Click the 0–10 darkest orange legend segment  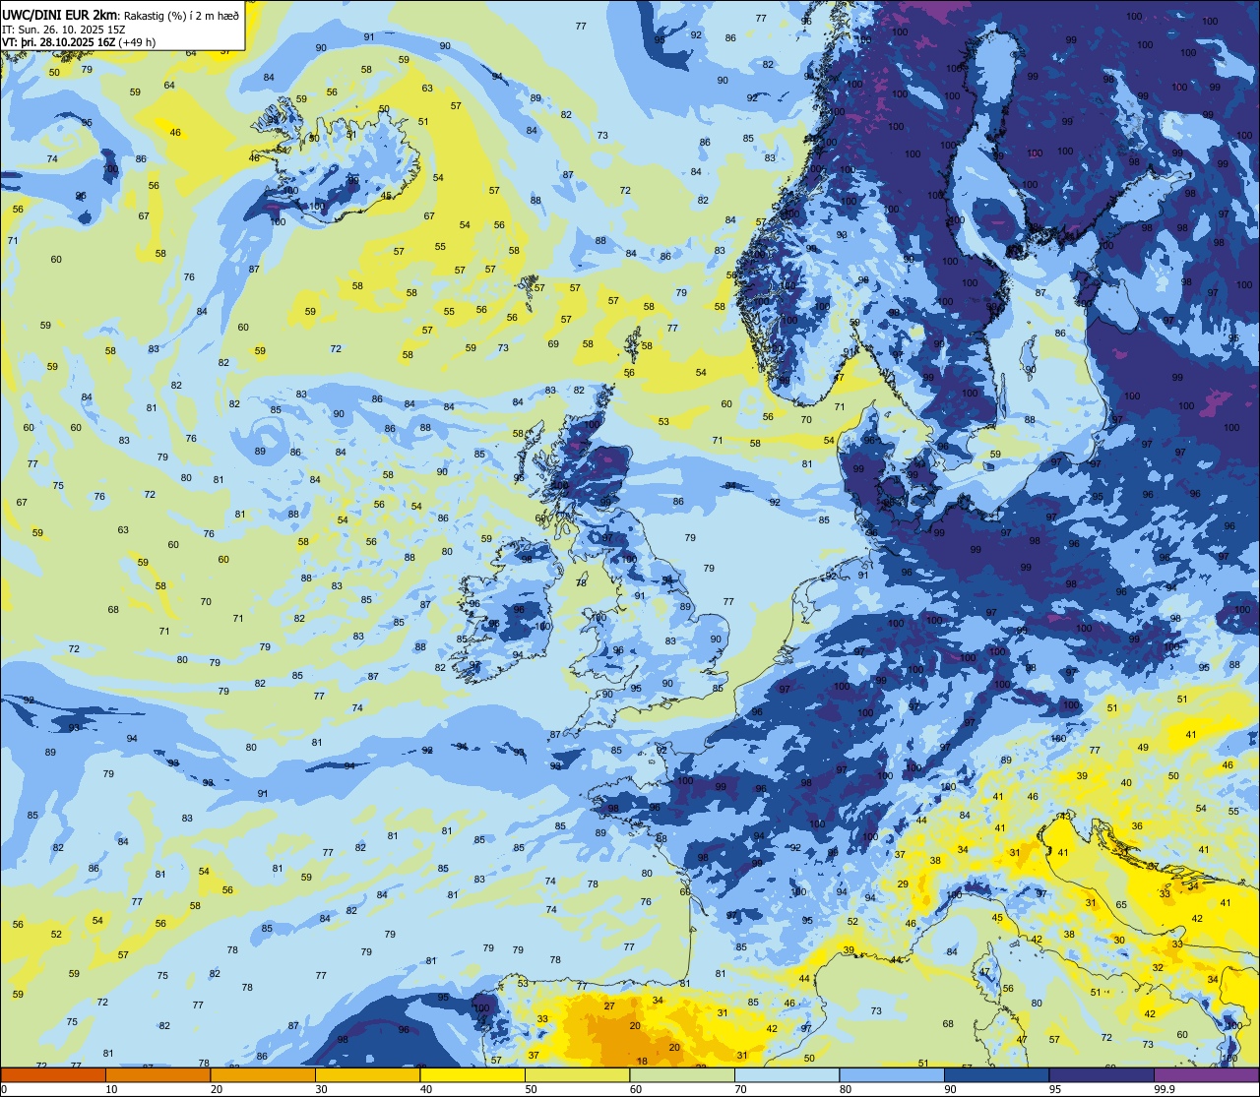(x=53, y=1075)
